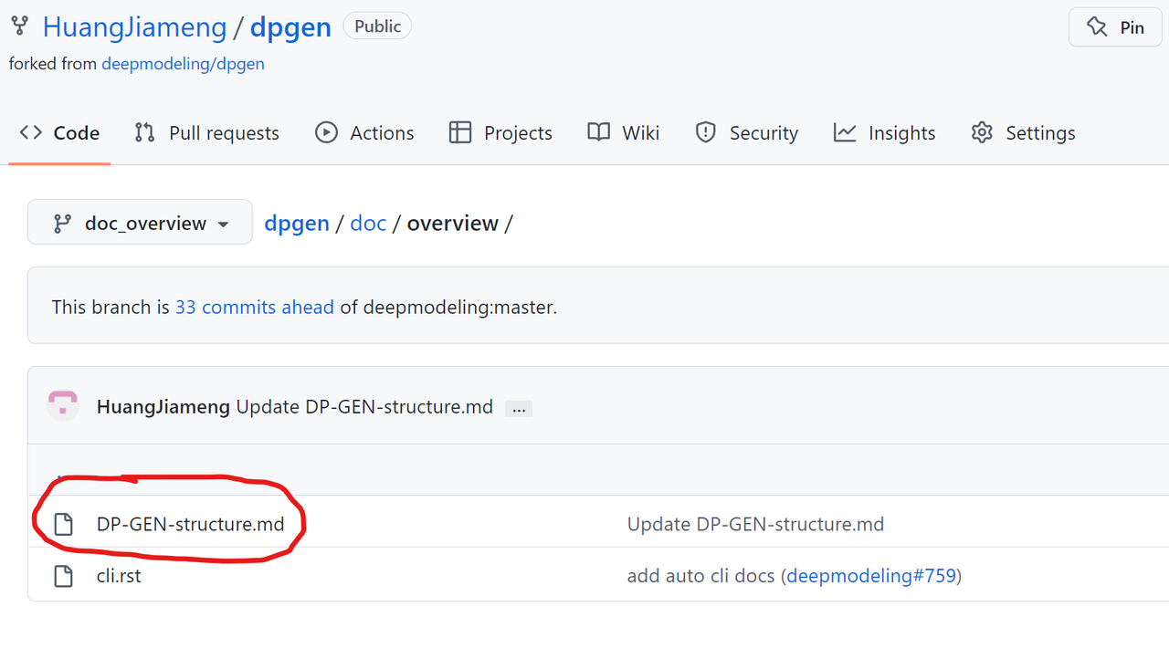Expand commit details ellipsis button

519,409
